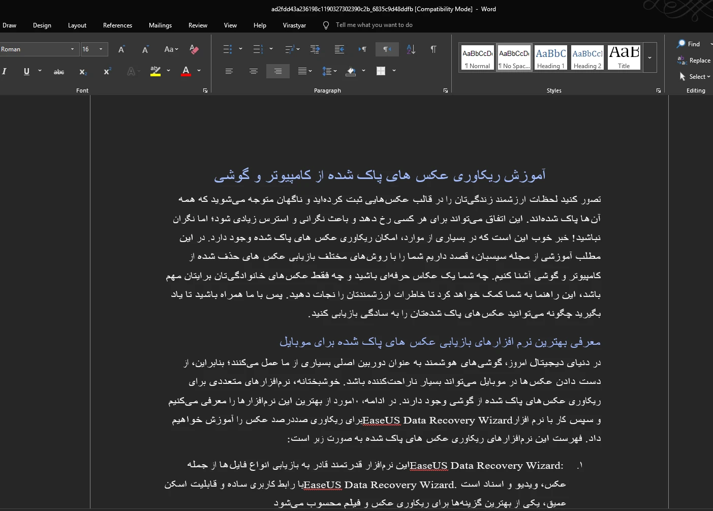The height and width of the screenshot is (511, 713).
Task: Sort the paragraphs alphabetically
Action: (411, 49)
